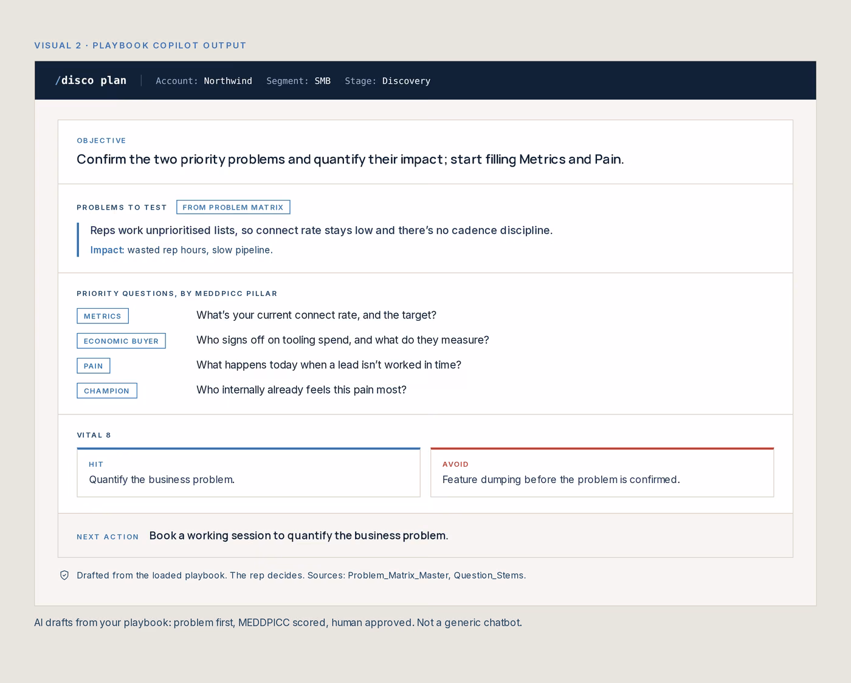Viewport: 851px width, 683px height.
Task: Click the NEXT ACTION label
Action: [108, 537]
